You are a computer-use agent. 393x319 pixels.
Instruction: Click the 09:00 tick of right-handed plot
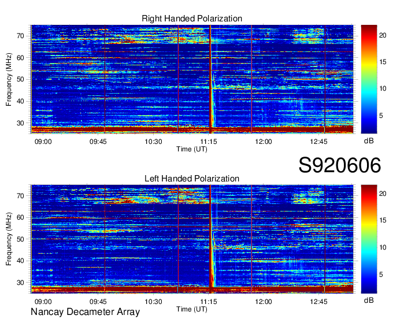pos(43,142)
